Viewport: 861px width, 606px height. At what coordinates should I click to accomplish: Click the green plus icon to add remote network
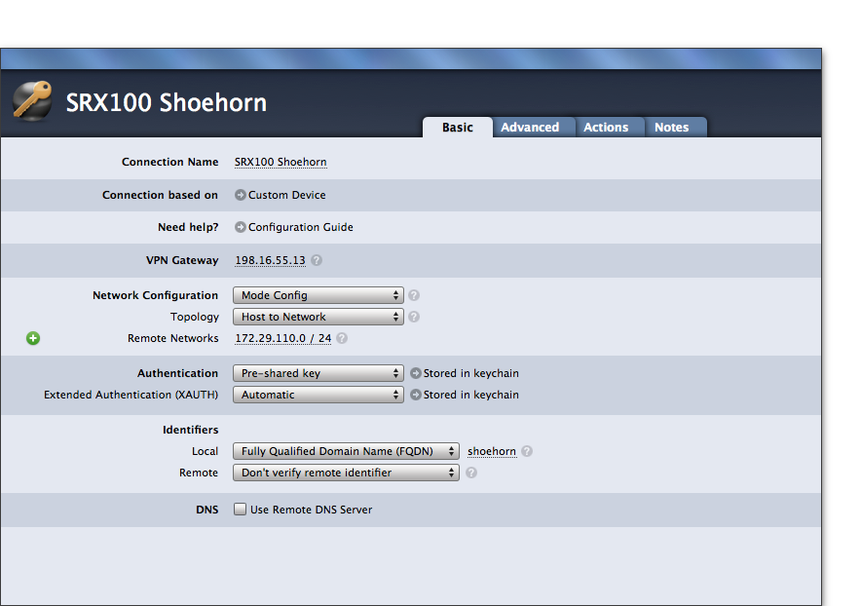point(33,338)
